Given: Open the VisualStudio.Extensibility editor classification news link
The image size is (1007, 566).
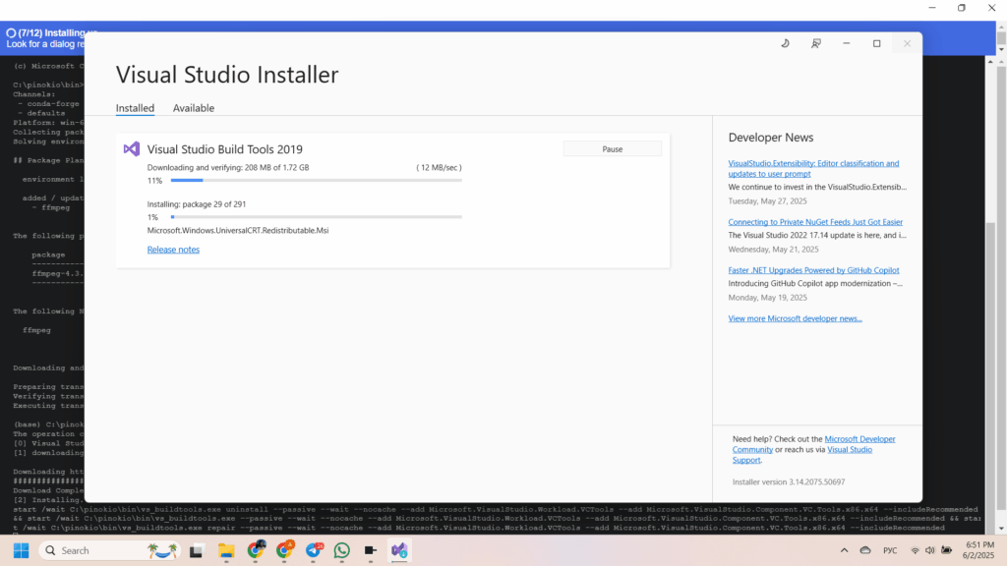Looking at the screenshot, I should (x=813, y=169).
